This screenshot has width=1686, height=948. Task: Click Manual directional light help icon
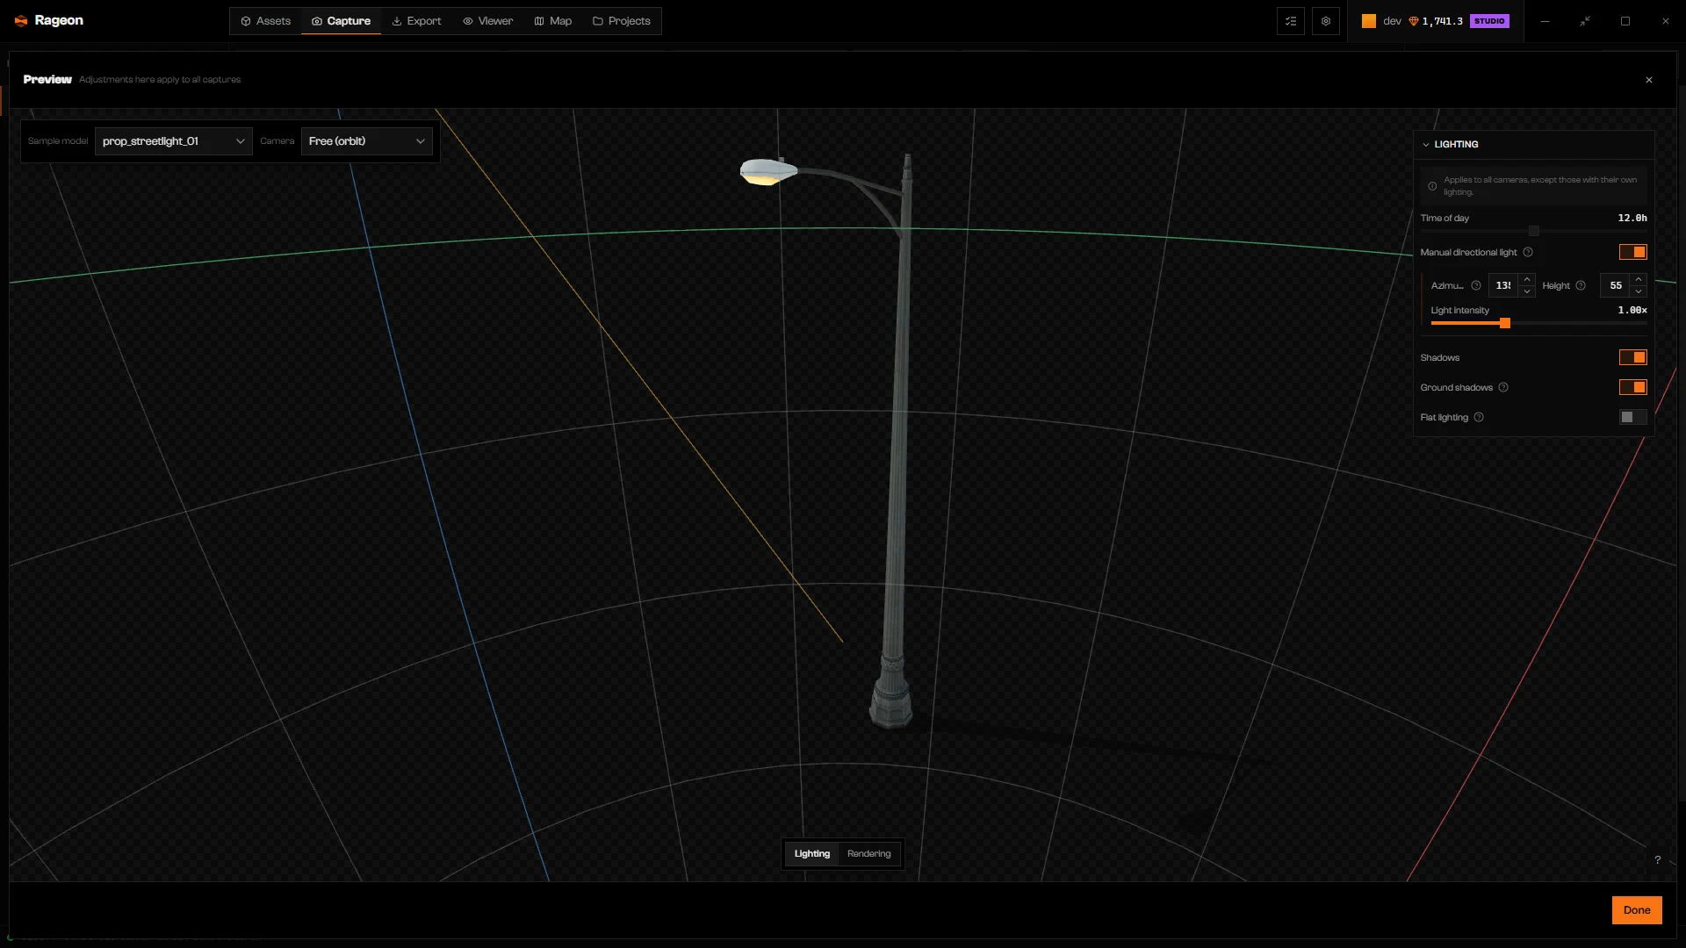click(1528, 252)
